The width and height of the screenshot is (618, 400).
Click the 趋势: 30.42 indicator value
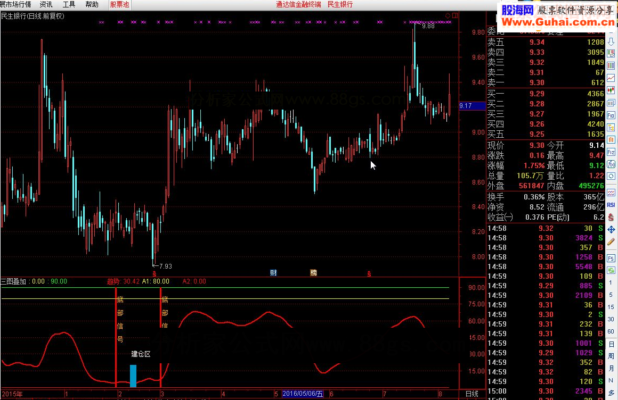coord(123,281)
